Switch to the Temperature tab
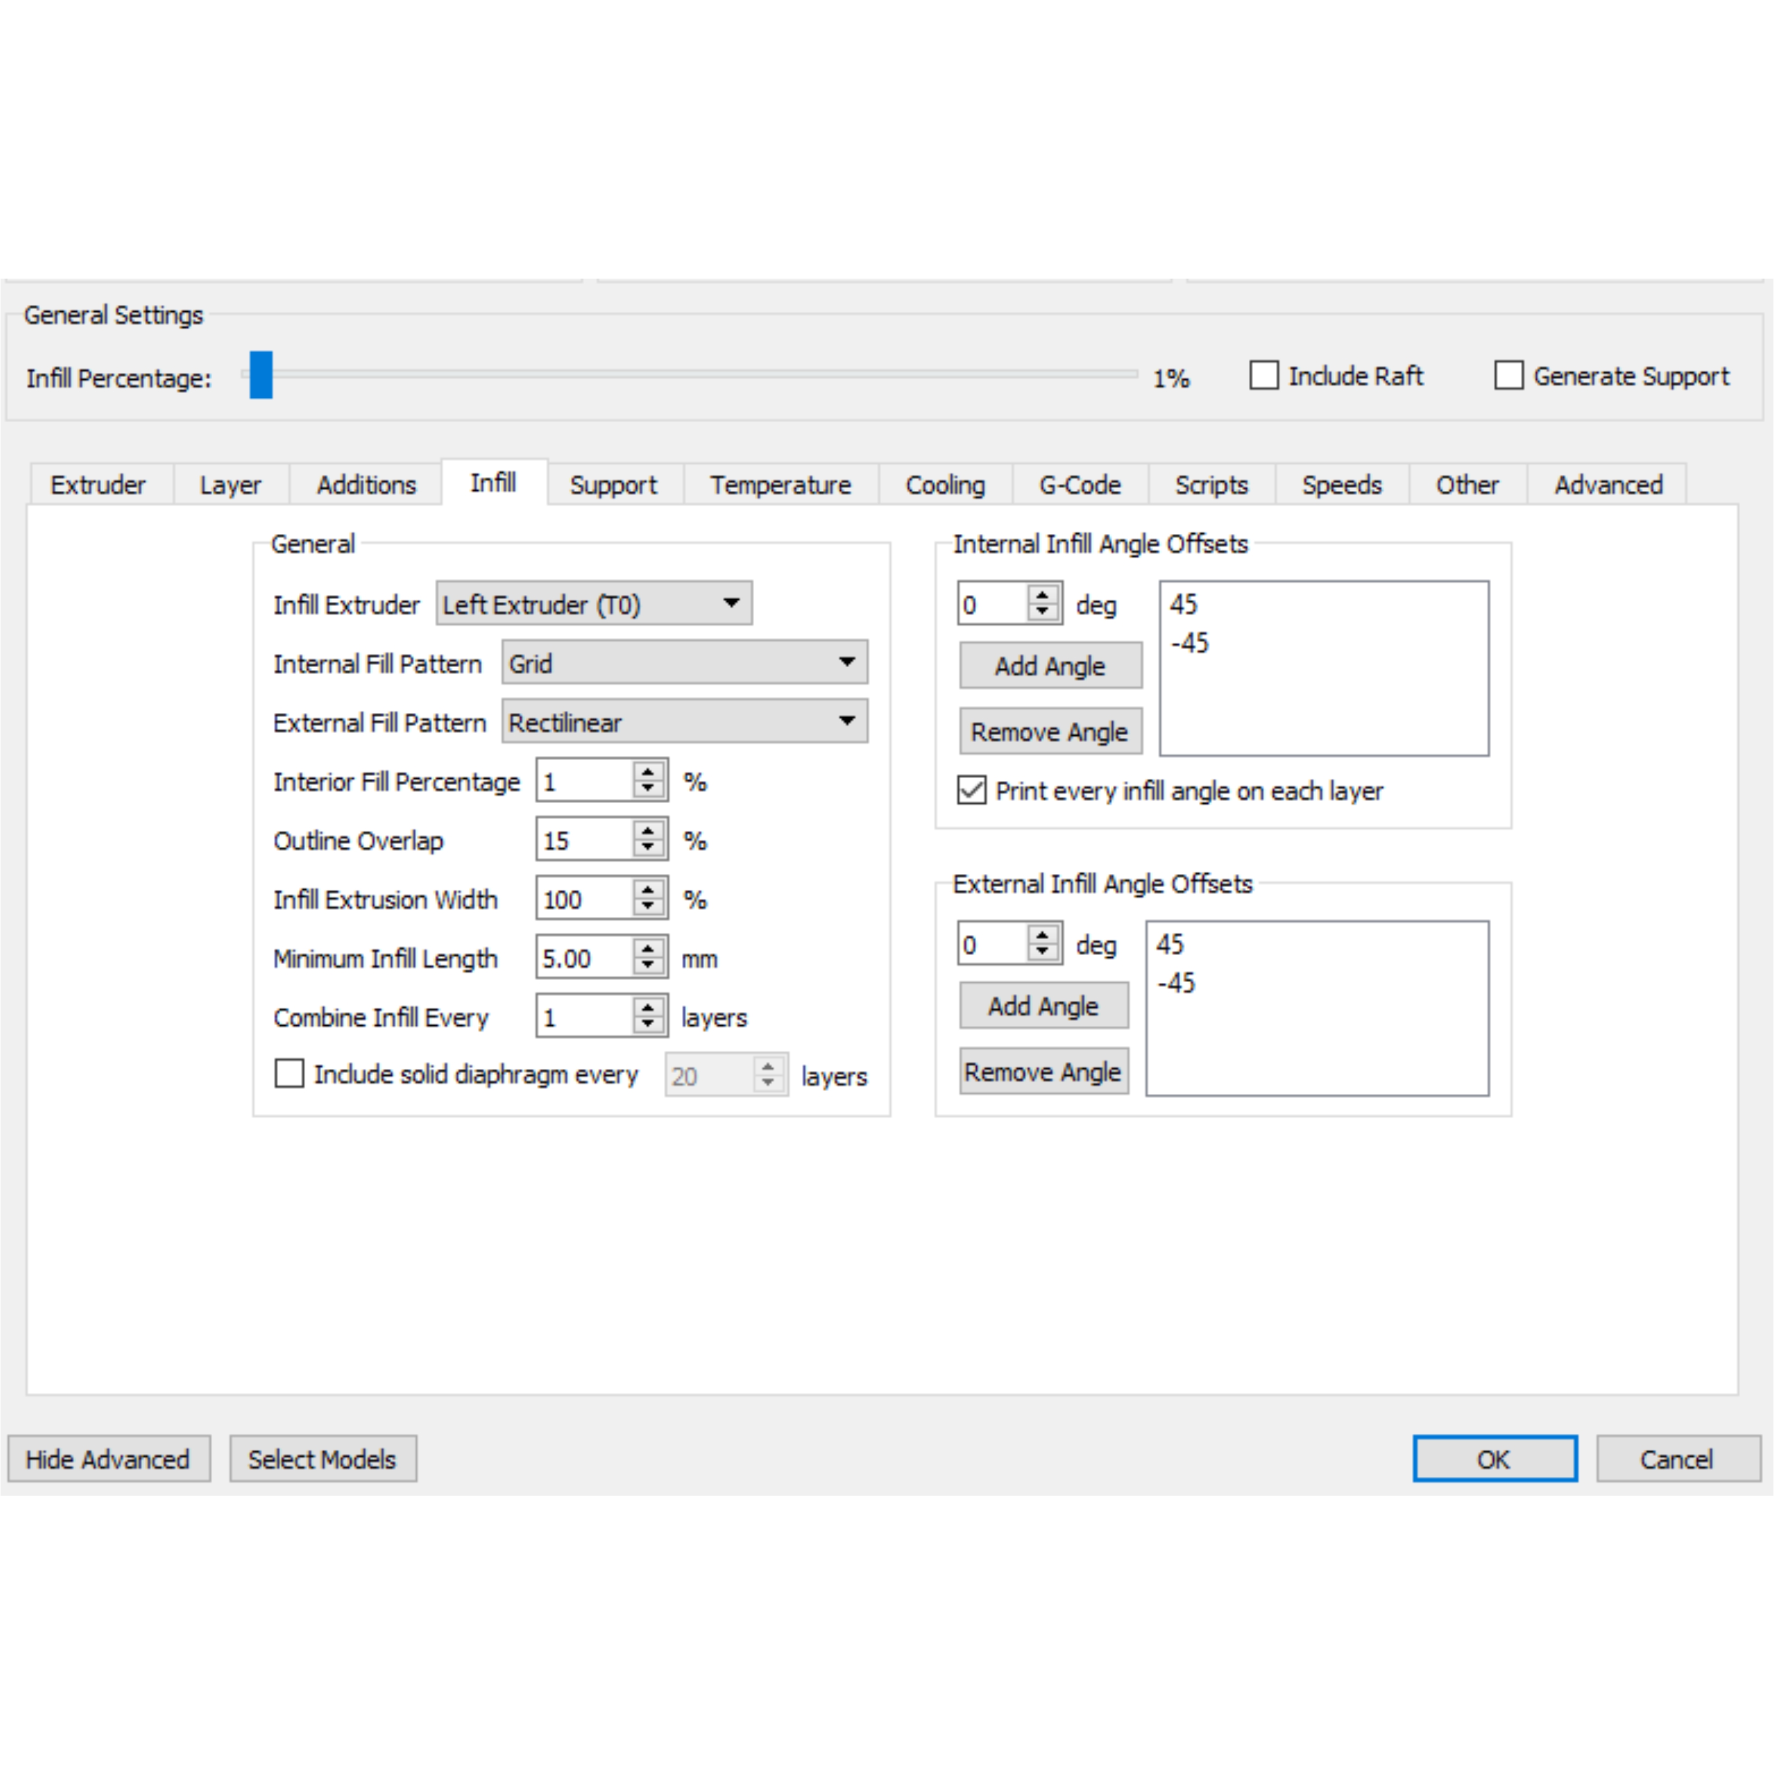This screenshot has height=1774, width=1774. (x=780, y=485)
